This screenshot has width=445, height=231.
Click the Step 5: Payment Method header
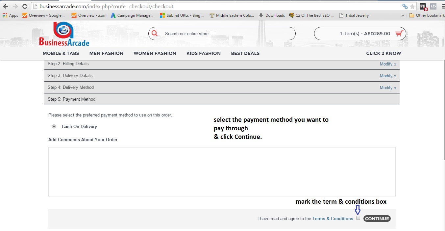coord(222,99)
